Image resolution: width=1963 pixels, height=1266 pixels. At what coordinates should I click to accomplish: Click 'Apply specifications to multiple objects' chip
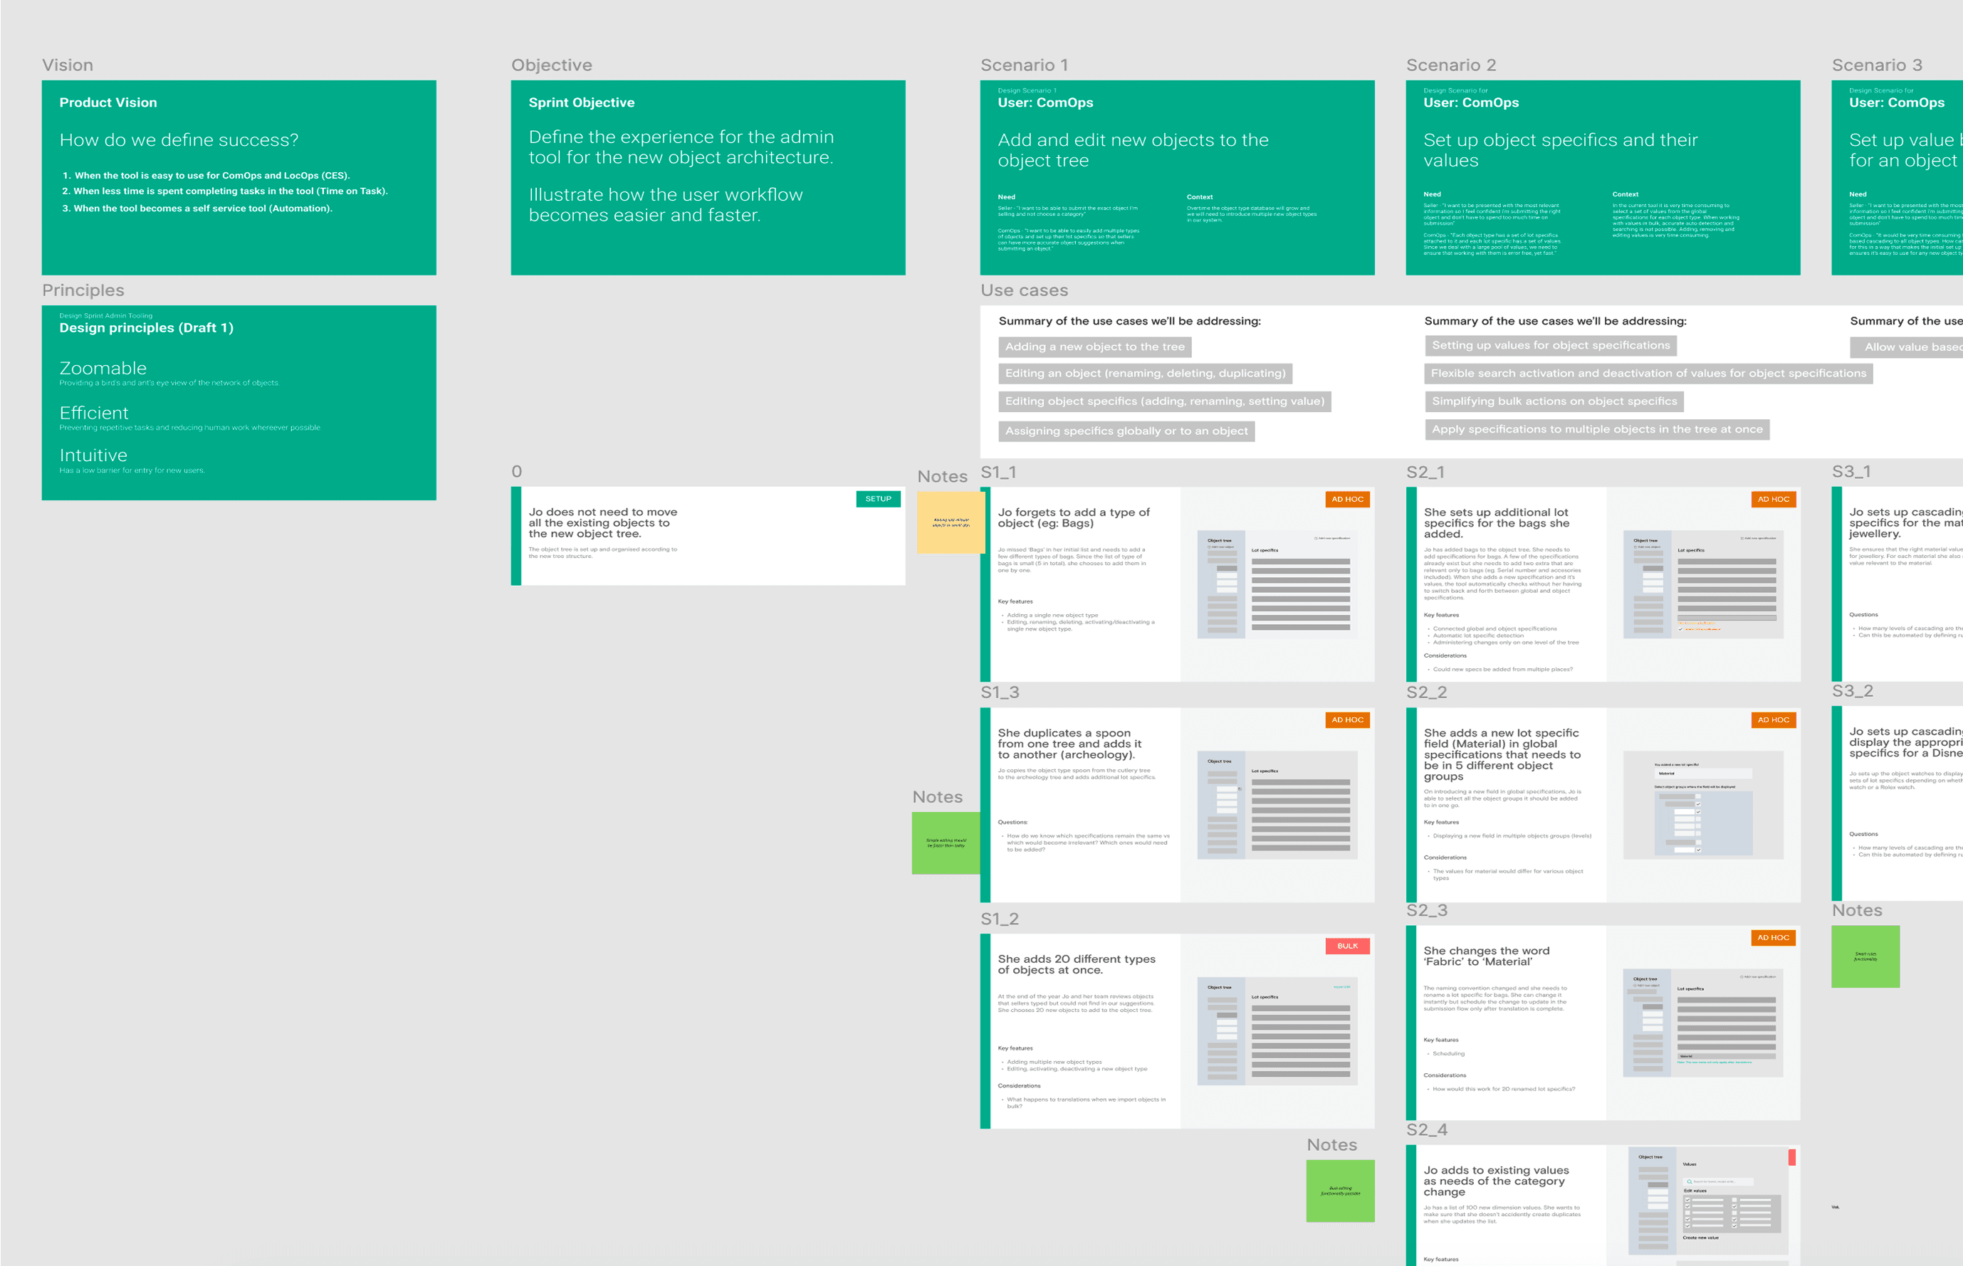coord(1596,429)
